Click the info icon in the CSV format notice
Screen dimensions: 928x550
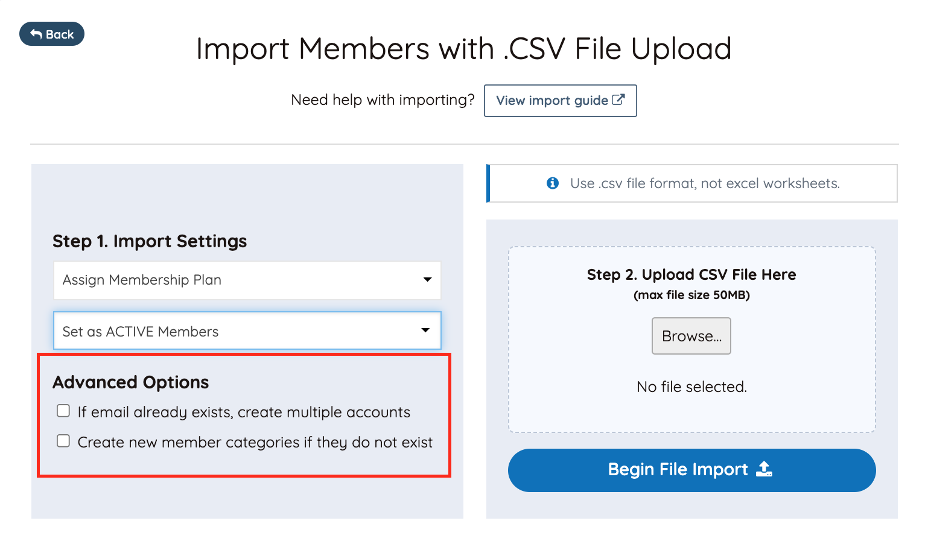click(x=553, y=183)
